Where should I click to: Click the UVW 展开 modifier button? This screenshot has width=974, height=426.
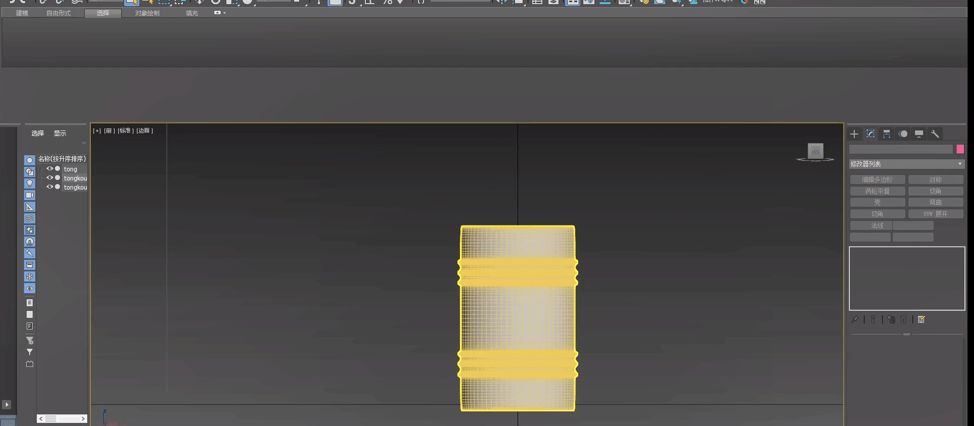tap(935, 214)
